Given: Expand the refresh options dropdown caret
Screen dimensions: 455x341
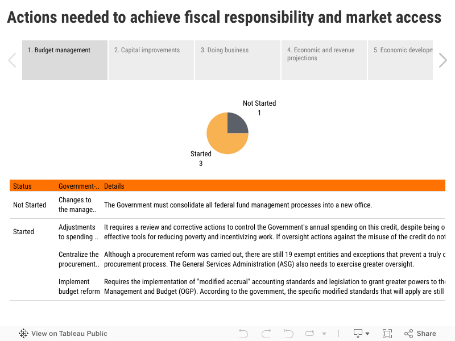Looking at the screenshot, I should (324, 334).
